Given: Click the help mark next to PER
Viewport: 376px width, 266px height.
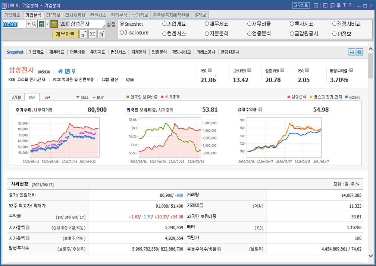Looking at the screenshot, I should [x=210, y=70].
